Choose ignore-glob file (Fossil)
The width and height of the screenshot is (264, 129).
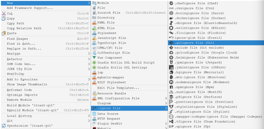tap(216, 38)
